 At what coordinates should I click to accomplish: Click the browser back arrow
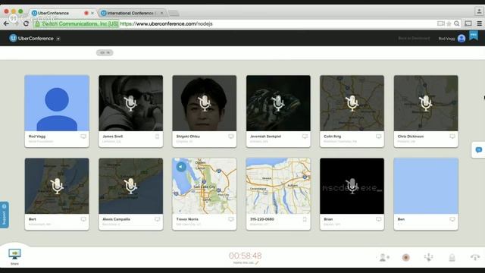tap(6, 24)
